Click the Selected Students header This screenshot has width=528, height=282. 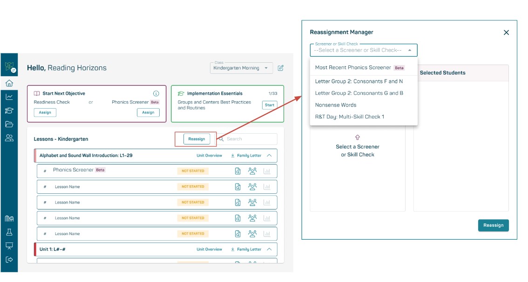[442, 73]
